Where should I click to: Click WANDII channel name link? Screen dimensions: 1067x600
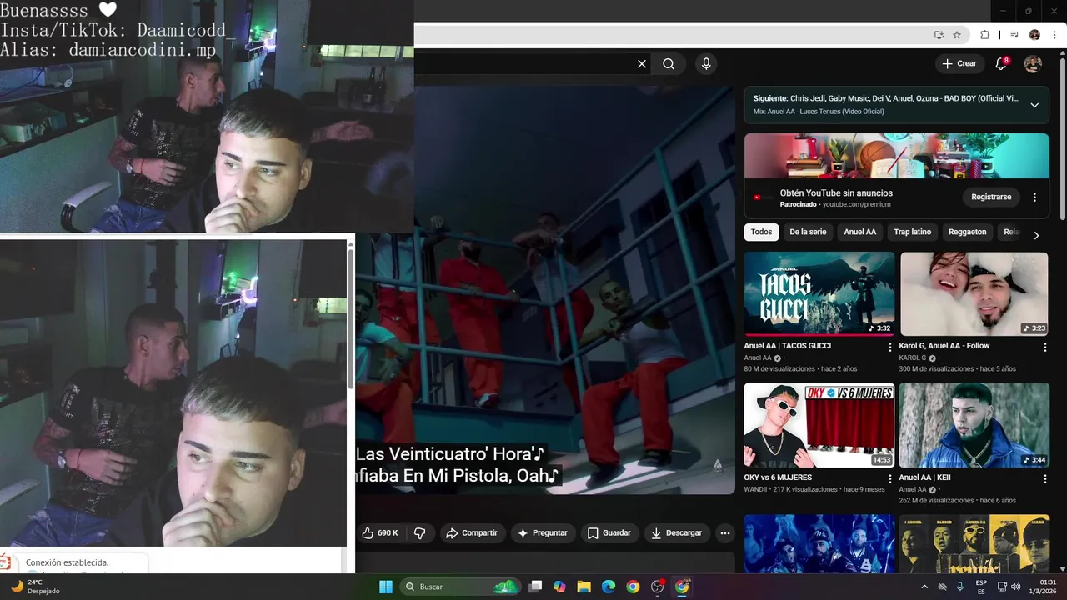click(758, 489)
